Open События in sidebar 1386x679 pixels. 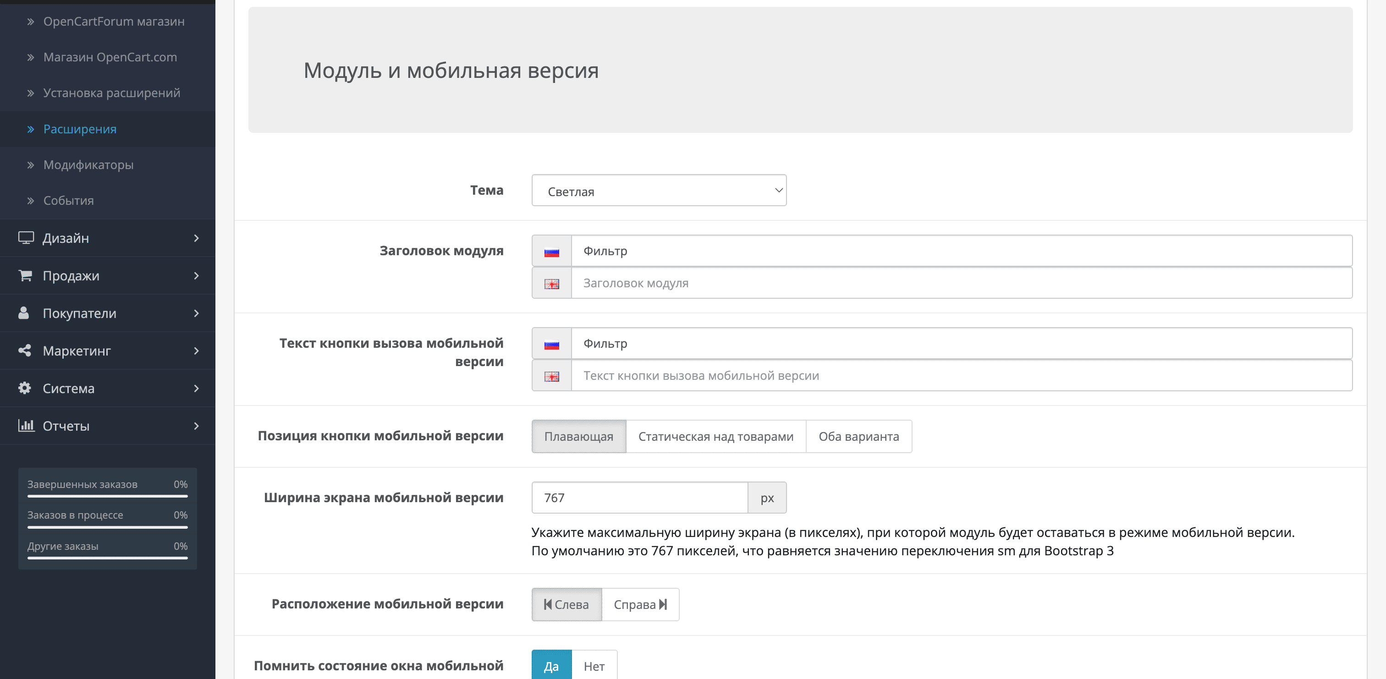pyautogui.click(x=68, y=201)
